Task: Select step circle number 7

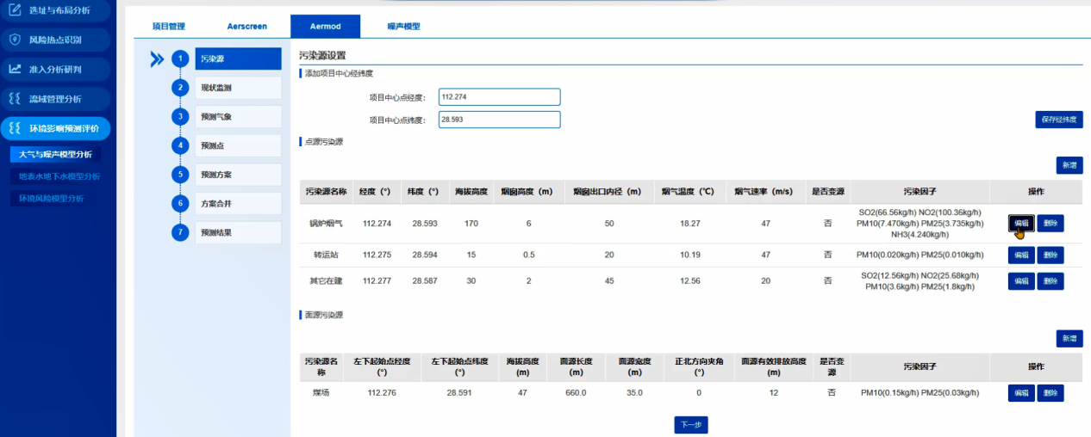Action: point(180,232)
